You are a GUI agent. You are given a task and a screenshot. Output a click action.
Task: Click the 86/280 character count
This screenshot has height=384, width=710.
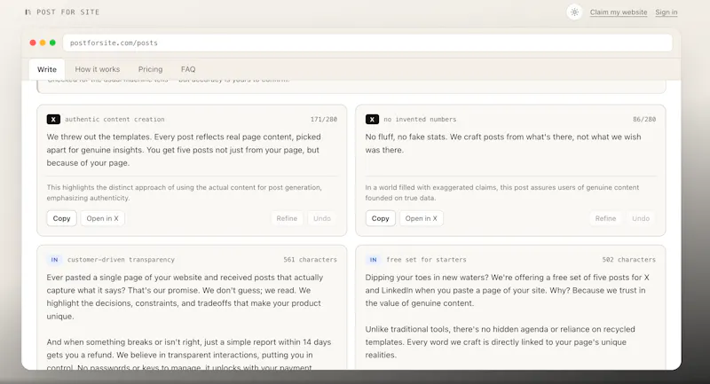tap(644, 120)
